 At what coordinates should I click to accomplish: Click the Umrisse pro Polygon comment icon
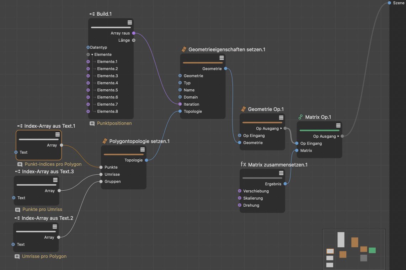17,256
